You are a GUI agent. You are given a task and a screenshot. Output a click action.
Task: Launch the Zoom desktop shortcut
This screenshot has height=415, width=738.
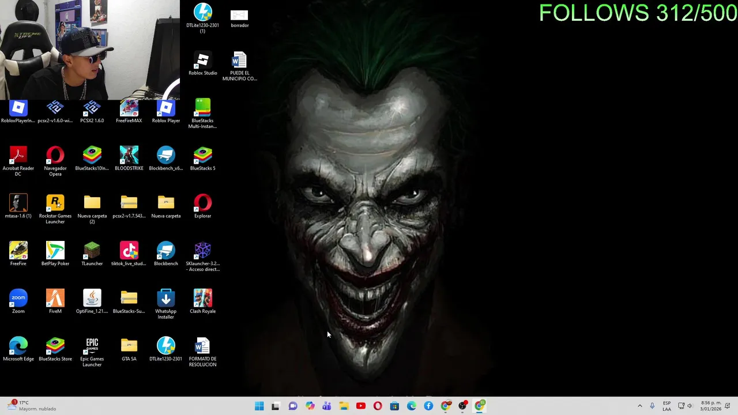[x=18, y=301]
